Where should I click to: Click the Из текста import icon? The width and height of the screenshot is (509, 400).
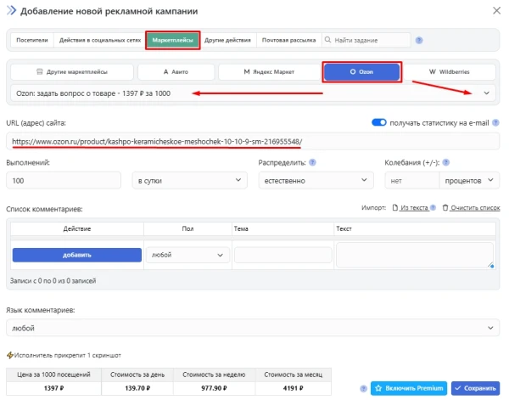(395, 208)
